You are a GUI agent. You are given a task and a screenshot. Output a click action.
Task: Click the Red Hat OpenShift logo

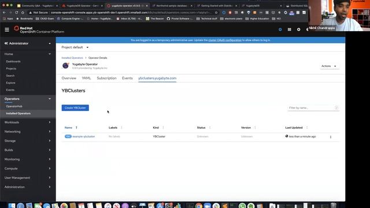pyautogui.click(x=39, y=29)
